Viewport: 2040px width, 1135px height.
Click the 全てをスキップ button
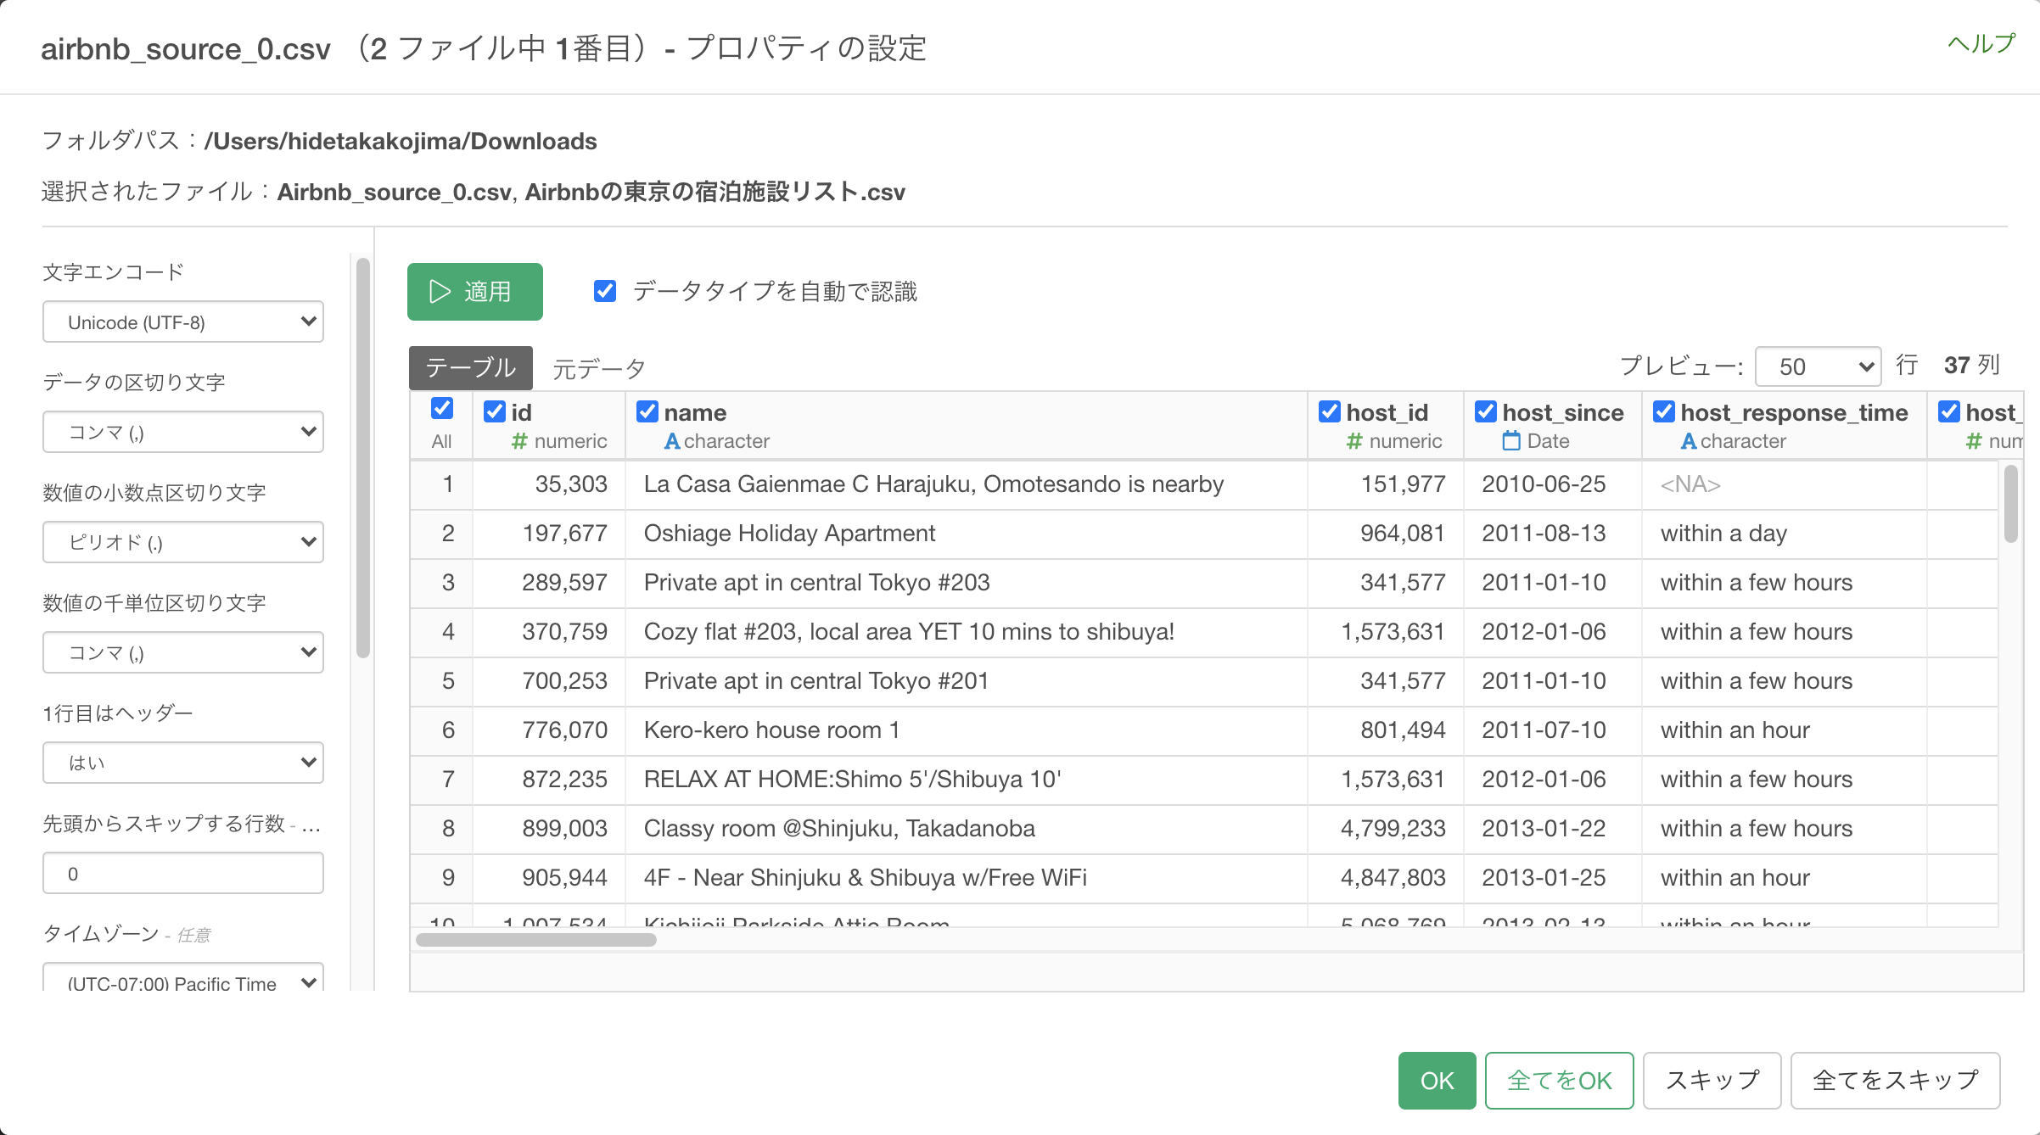tap(1896, 1081)
